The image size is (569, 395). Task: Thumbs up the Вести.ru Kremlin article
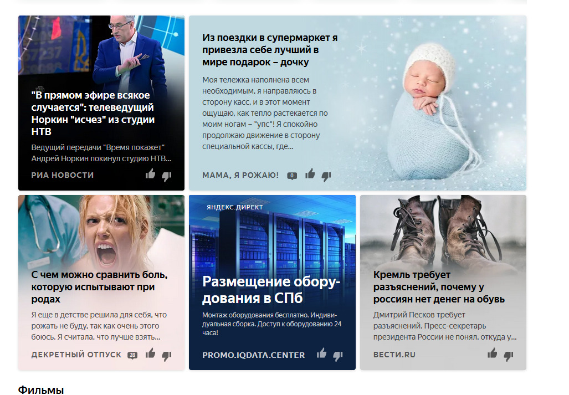pyautogui.click(x=492, y=353)
